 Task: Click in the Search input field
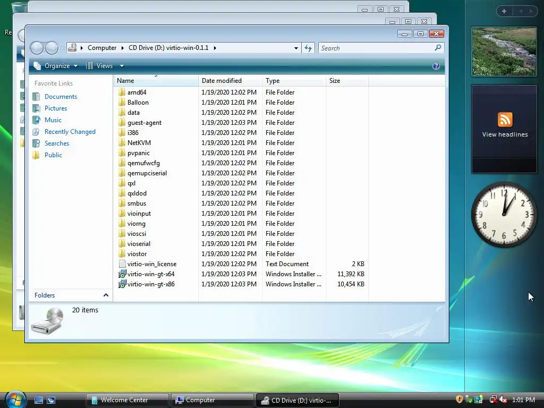(377, 48)
